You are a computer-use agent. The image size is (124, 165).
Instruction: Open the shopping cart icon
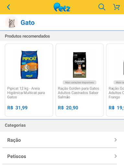pos(116,7)
